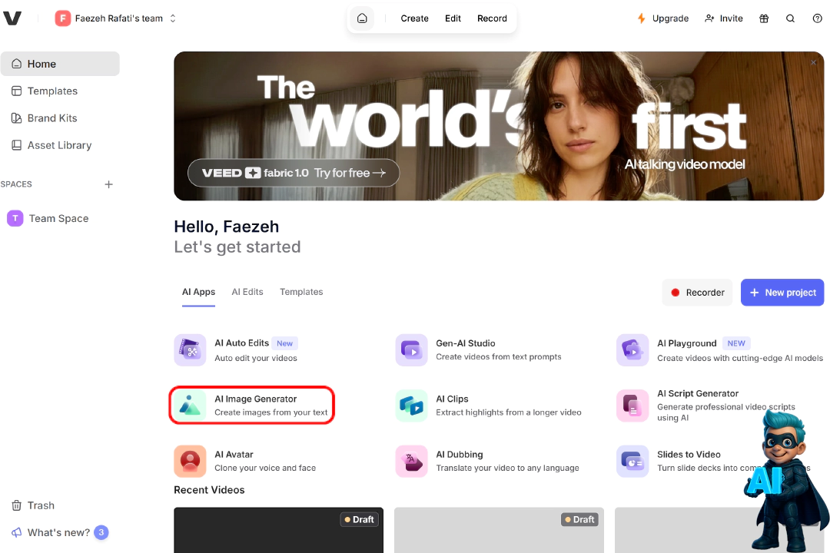830x553 pixels.
Task: Expand Faezeh Rafati's team workspace switcher
Action: pos(116,18)
